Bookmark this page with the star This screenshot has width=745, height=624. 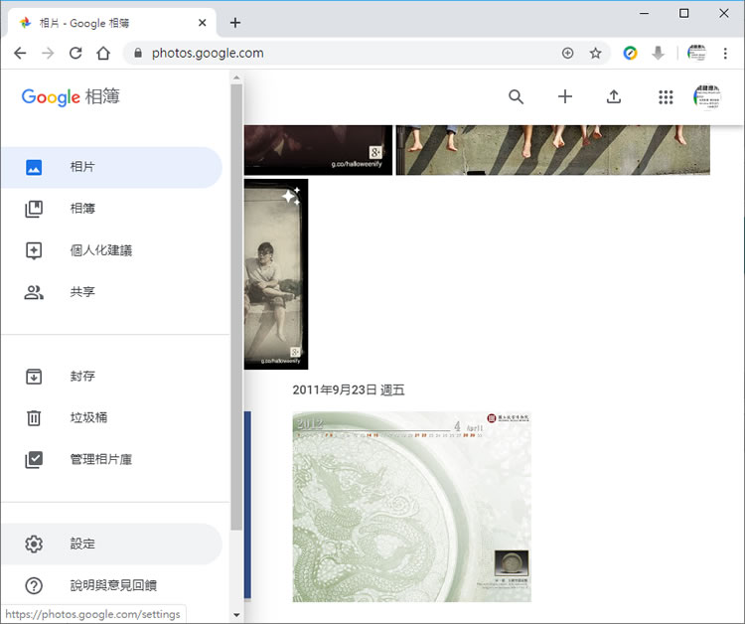[595, 54]
